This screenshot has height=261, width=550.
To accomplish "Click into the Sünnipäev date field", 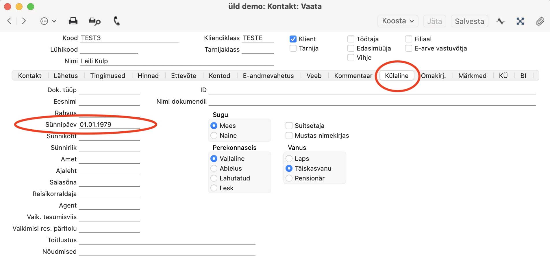I will click(109, 124).
